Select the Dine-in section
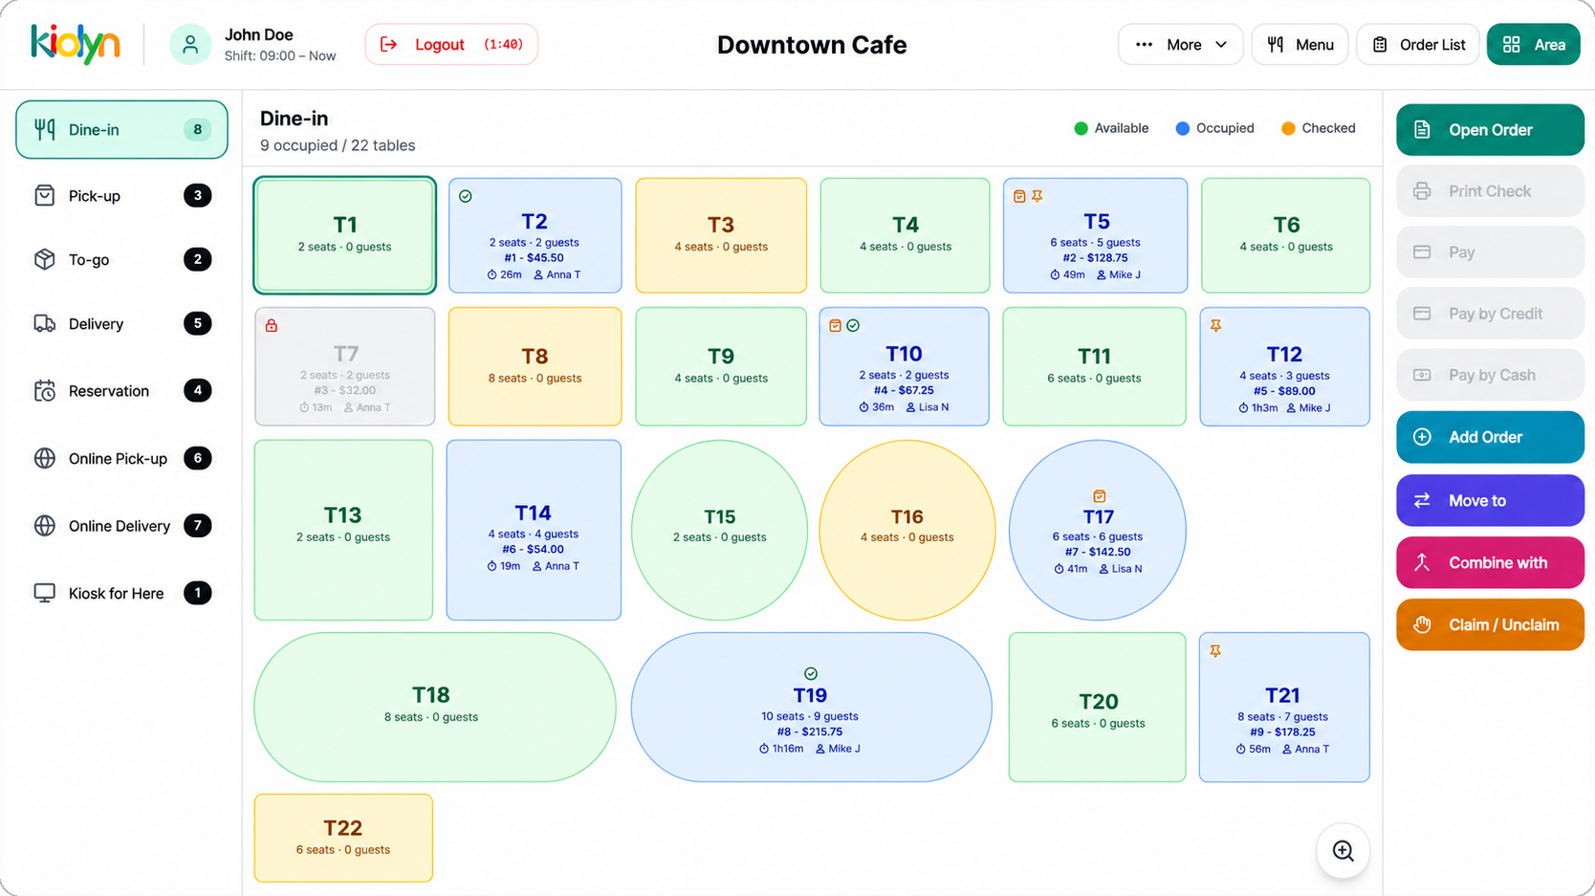 click(121, 129)
